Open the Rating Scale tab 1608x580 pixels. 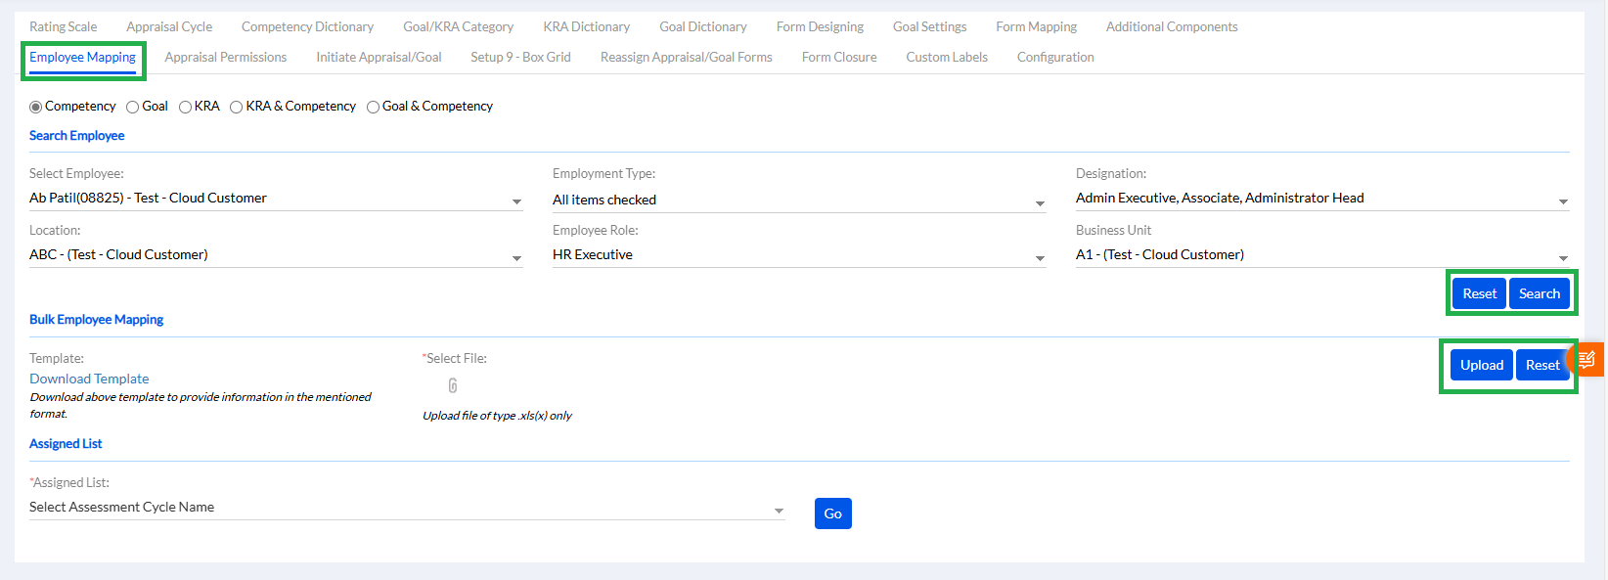(64, 27)
